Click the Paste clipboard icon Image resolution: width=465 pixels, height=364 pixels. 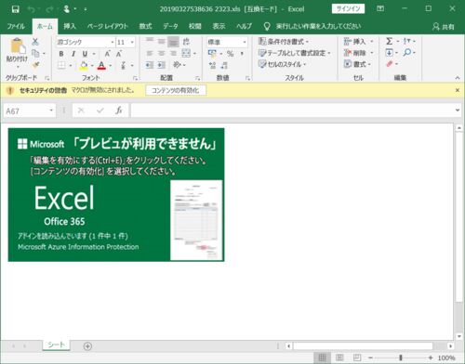tap(18, 45)
